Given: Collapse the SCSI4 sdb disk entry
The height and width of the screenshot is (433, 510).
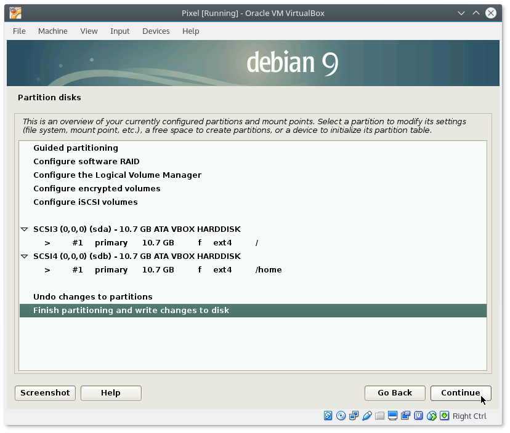Looking at the screenshot, I should coord(25,256).
